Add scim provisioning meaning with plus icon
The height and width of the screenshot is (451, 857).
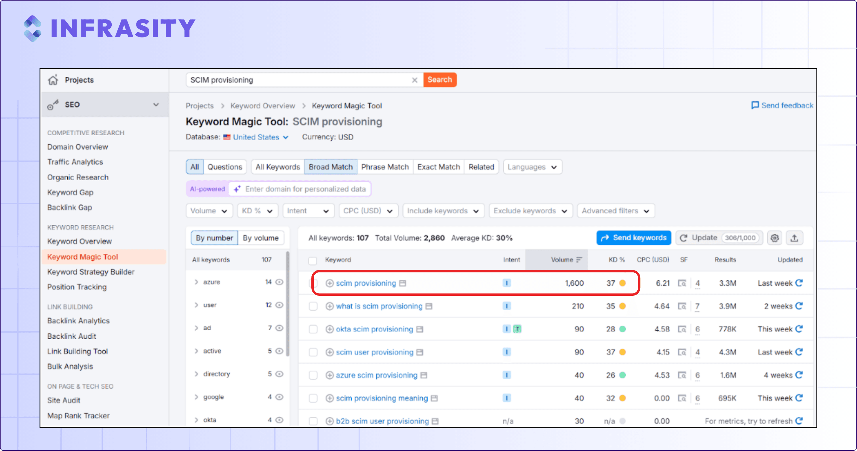[x=329, y=398]
